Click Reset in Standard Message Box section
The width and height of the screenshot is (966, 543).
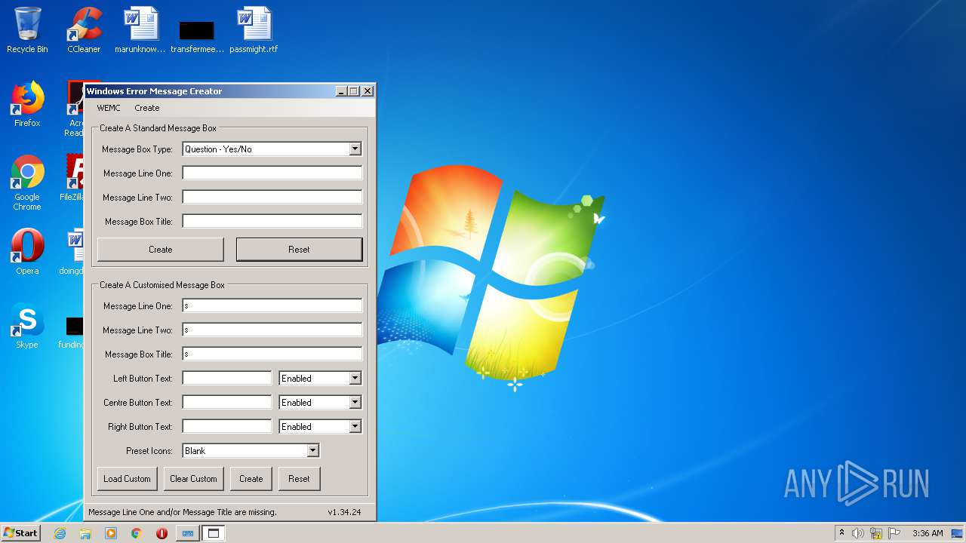pyautogui.click(x=299, y=250)
